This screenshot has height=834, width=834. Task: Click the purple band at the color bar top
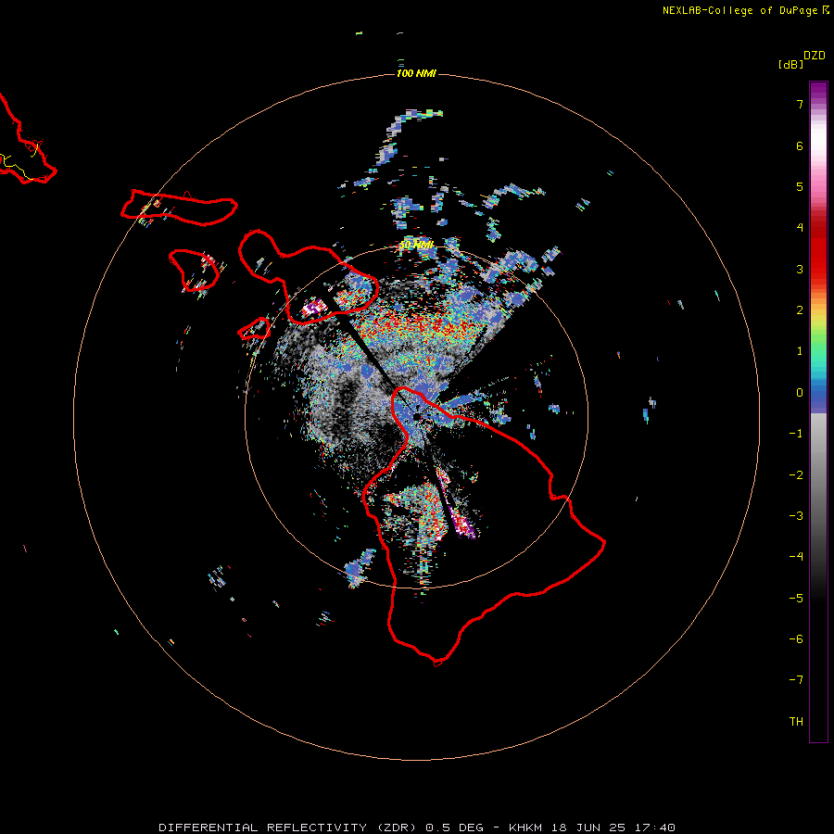pyautogui.click(x=818, y=91)
